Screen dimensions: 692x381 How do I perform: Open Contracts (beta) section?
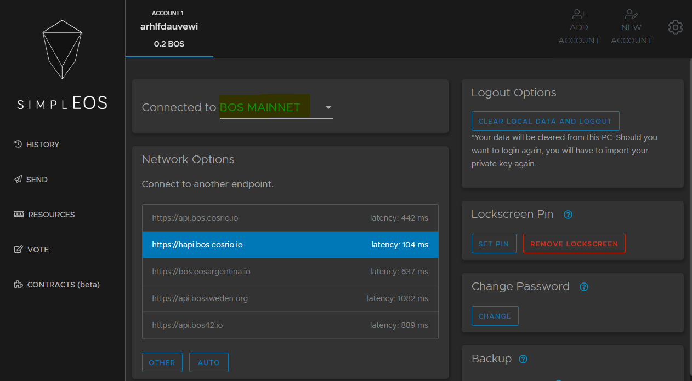57,285
